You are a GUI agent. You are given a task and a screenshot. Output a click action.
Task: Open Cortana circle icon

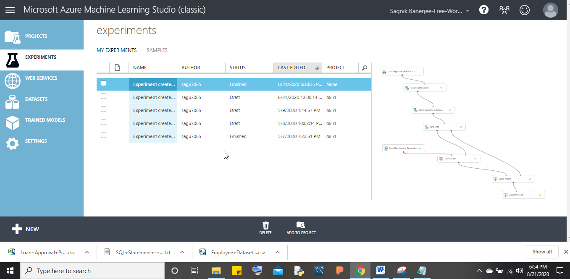[175, 271]
